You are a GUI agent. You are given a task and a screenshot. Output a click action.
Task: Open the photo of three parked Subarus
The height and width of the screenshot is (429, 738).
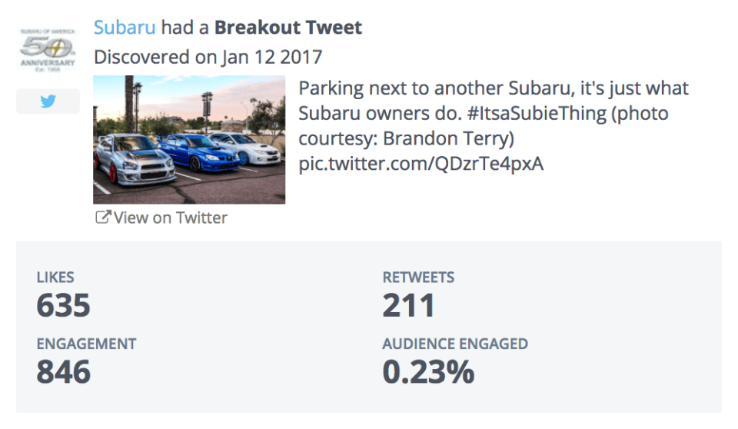pos(189,139)
